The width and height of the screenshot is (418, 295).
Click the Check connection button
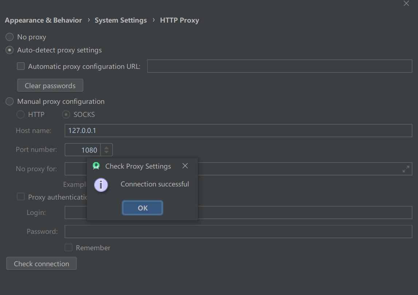click(42, 264)
